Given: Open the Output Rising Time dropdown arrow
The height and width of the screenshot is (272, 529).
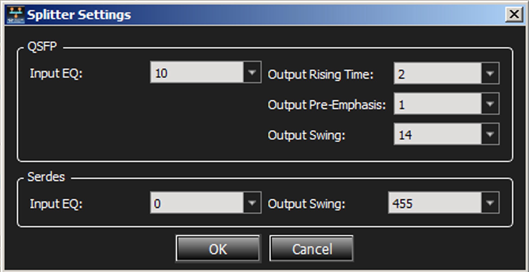Looking at the screenshot, I should [490, 73].
